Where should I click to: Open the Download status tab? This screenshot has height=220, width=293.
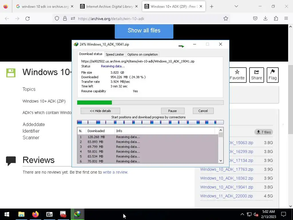pyautogui.click(x=91, y=54)
